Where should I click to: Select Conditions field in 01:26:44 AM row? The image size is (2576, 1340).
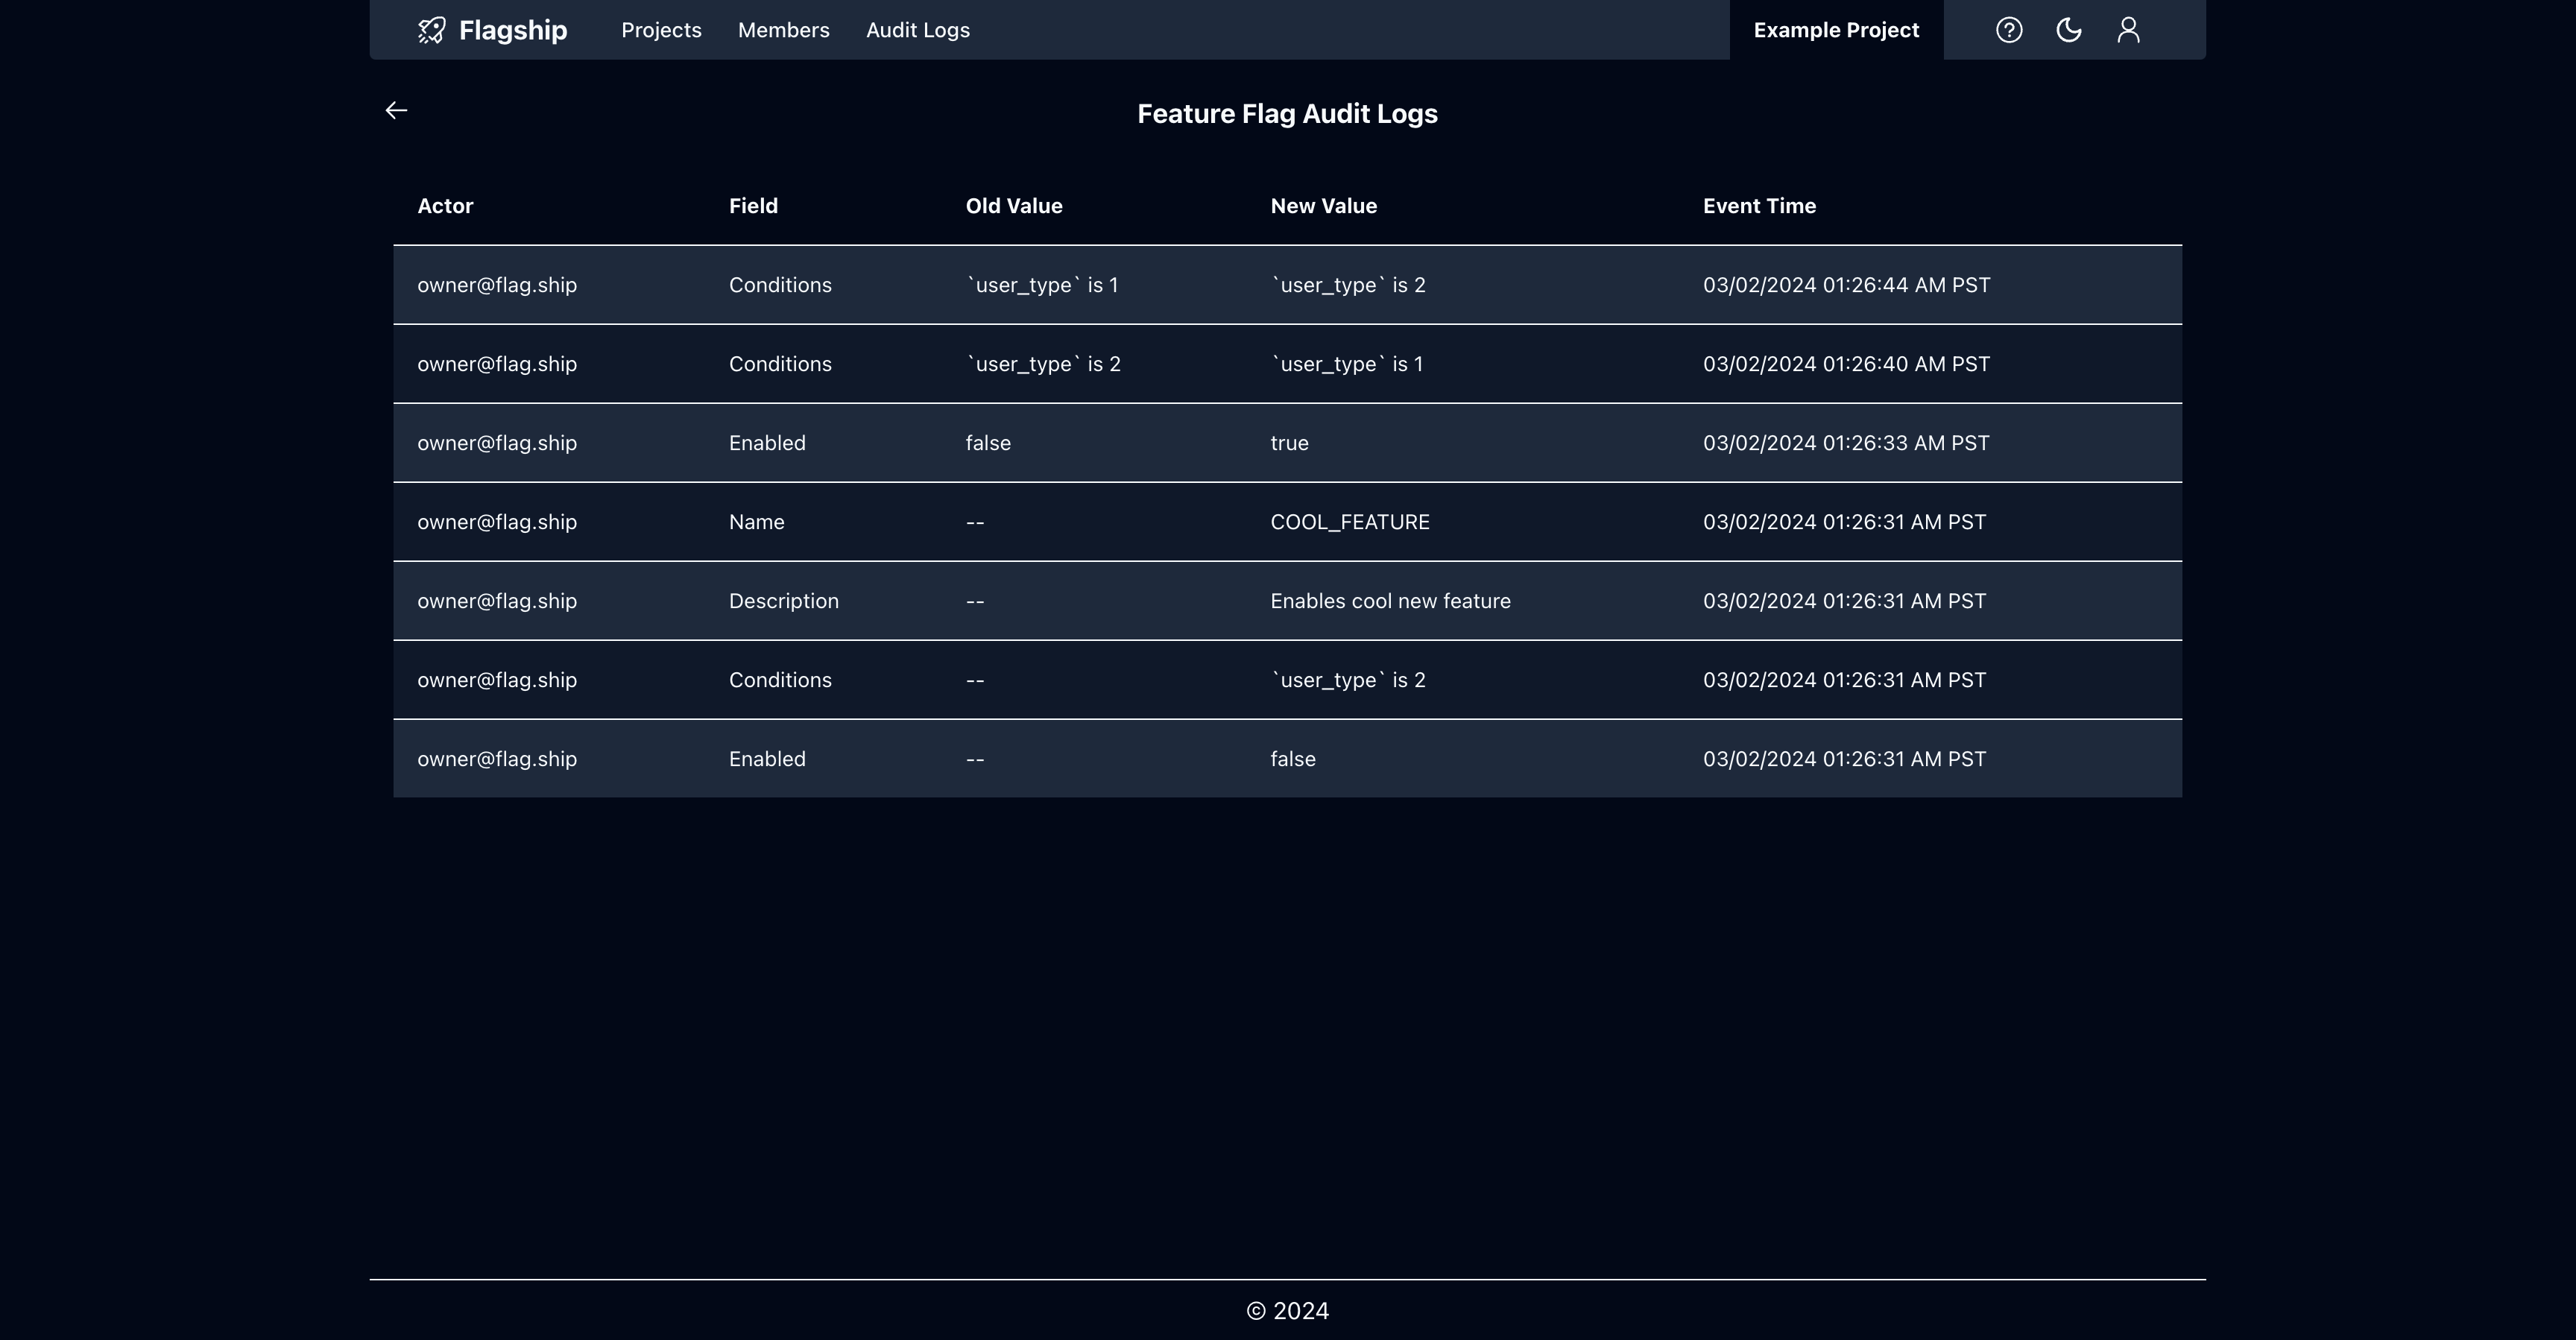[780, 285]
